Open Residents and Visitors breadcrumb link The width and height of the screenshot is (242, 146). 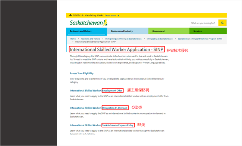[x=91, y=39]
